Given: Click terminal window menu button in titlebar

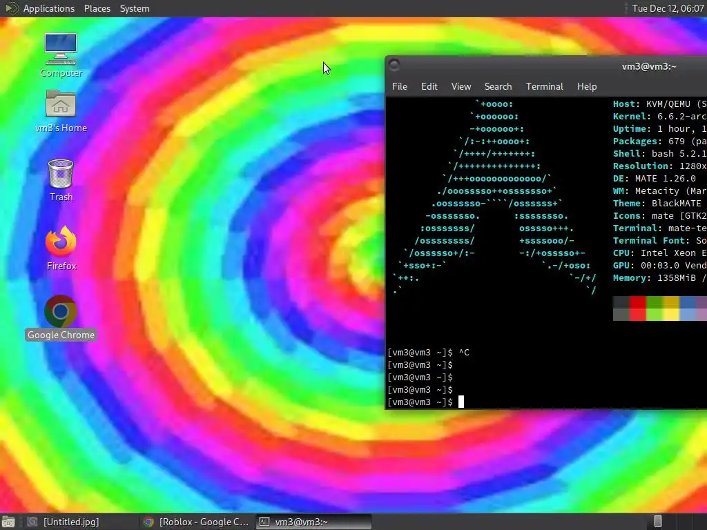Looking at the screenshot, I should (x=394, y=66).
